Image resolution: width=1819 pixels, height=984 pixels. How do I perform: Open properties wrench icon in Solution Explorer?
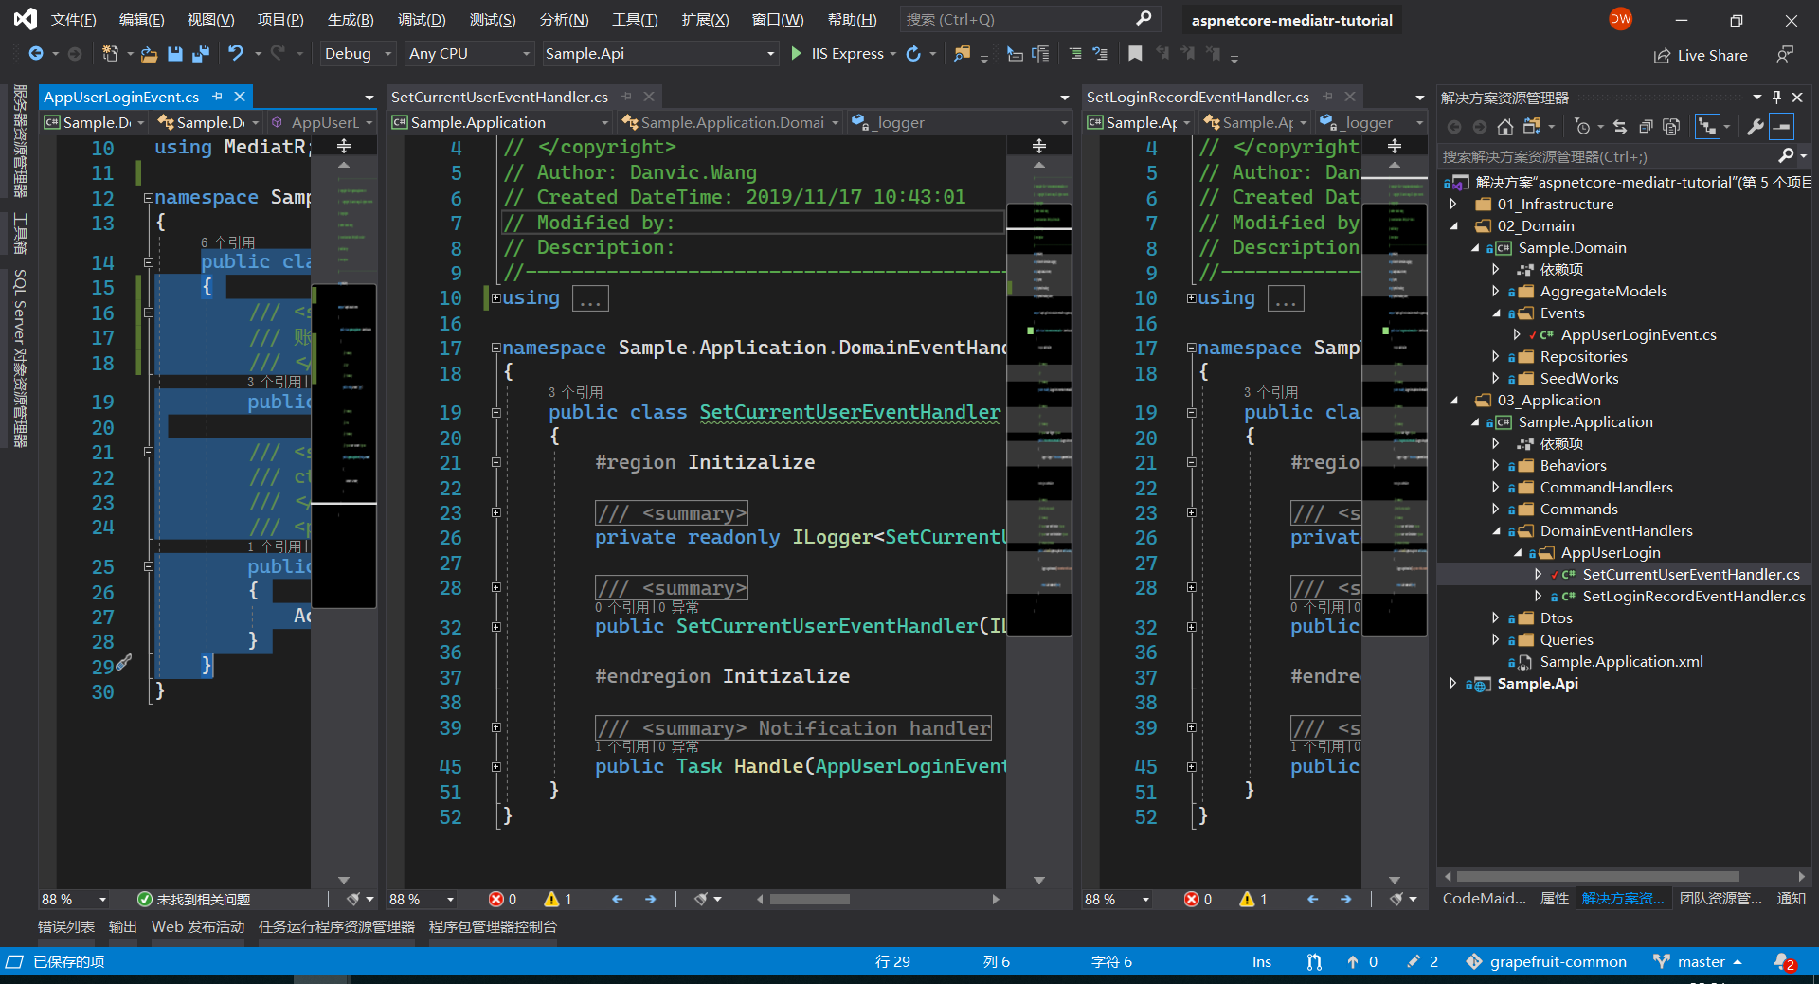pos(1755,127)
